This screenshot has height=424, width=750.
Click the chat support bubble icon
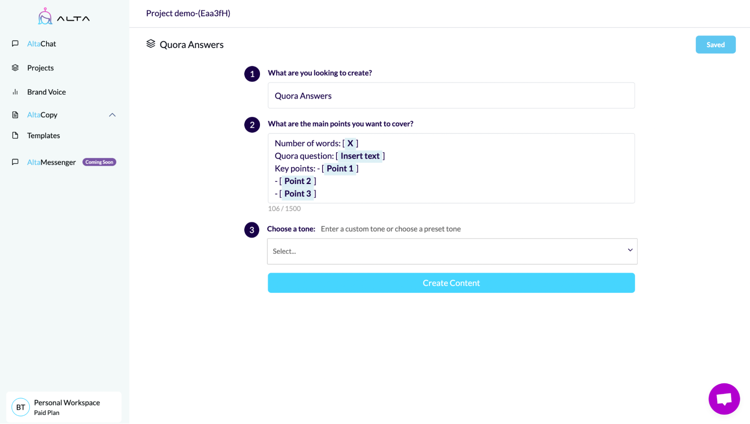[724, 398]
